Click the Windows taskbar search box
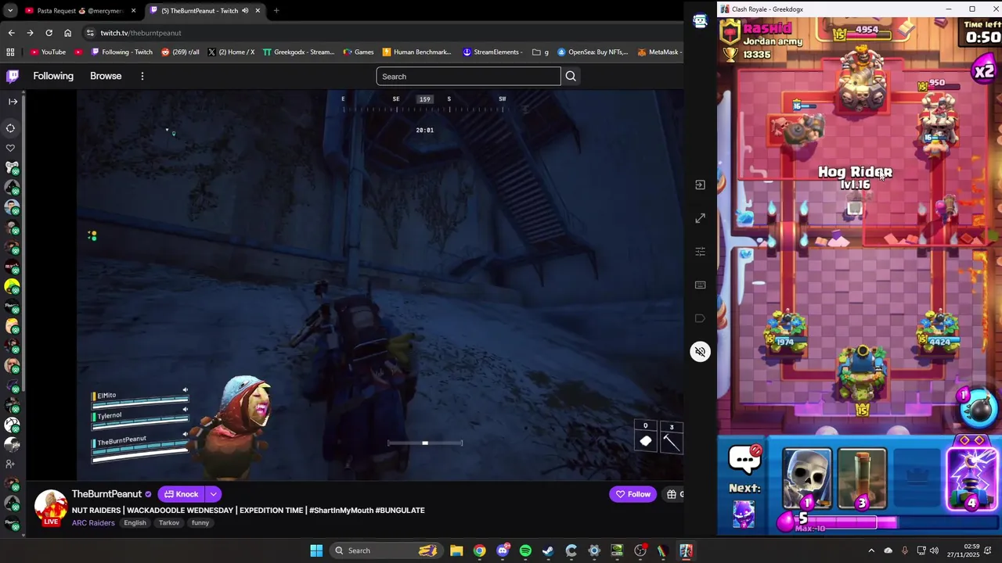The height and width of the screenshot is (563, 1002). 386,550
